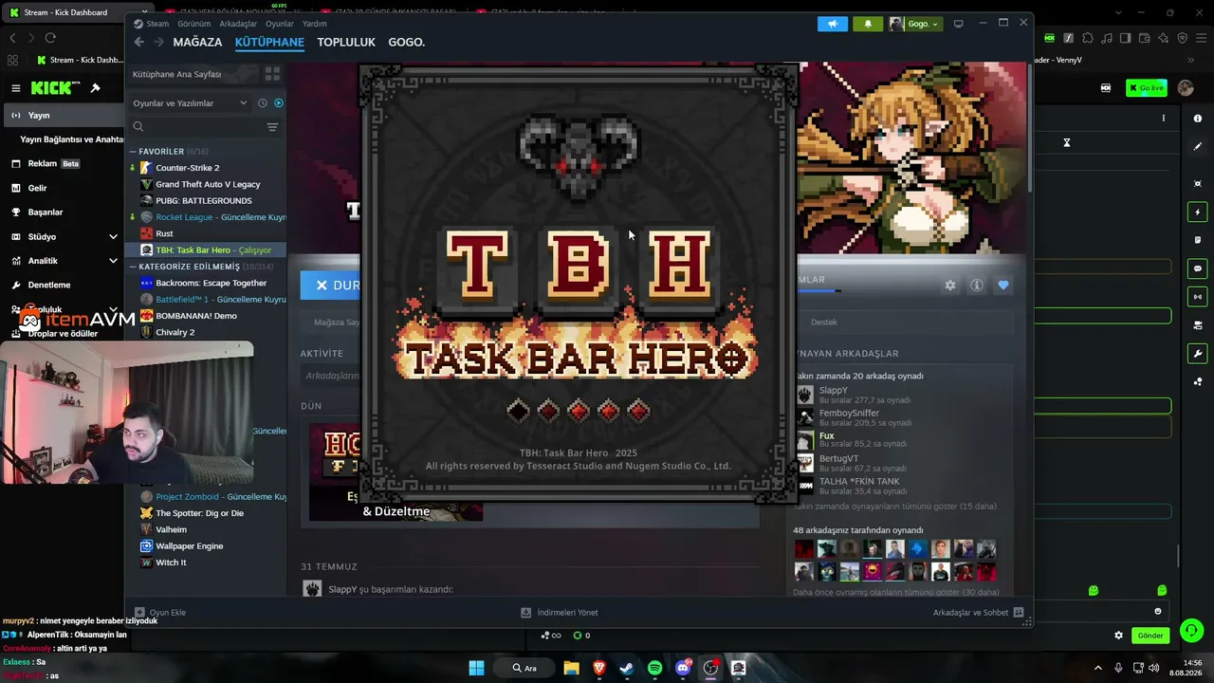Show game info panel icon
Image resolution: width=1214 pixels, height=683 pixels.
(x=977, y=286)
